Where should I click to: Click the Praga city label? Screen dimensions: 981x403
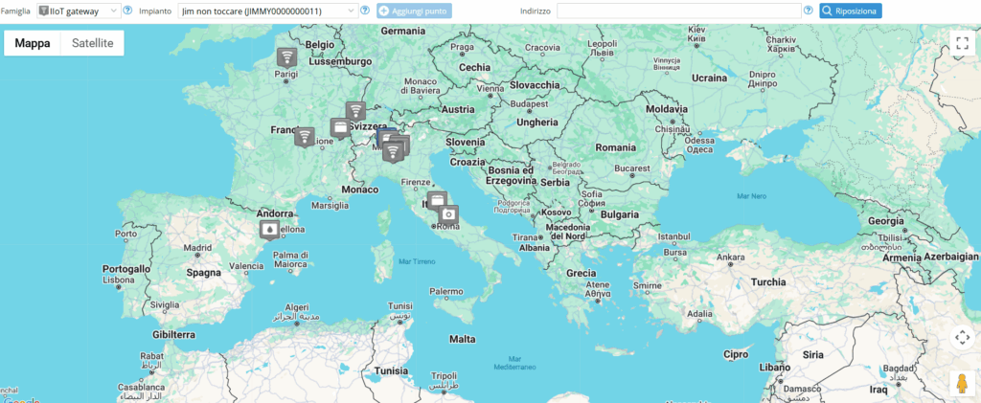pyautogui.click(x=463, y=47)
